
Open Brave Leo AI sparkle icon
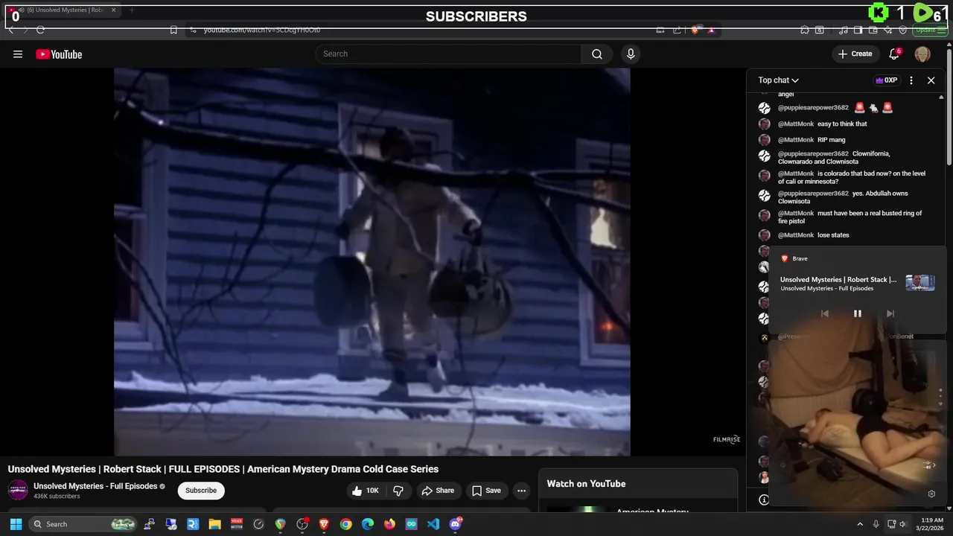coord(887,30)
